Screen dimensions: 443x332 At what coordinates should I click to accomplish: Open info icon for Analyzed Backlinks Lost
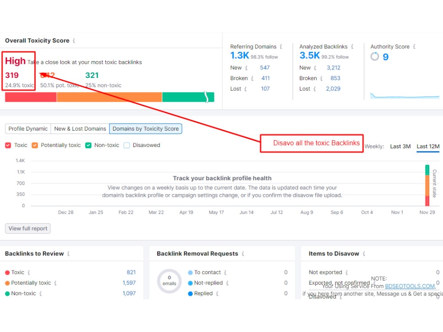pos(315,89)
